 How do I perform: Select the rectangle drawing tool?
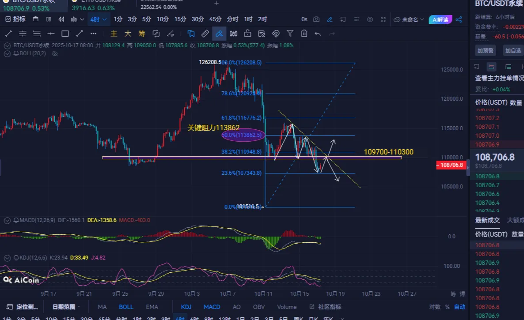pyautogui.click(x=65, y=34)
